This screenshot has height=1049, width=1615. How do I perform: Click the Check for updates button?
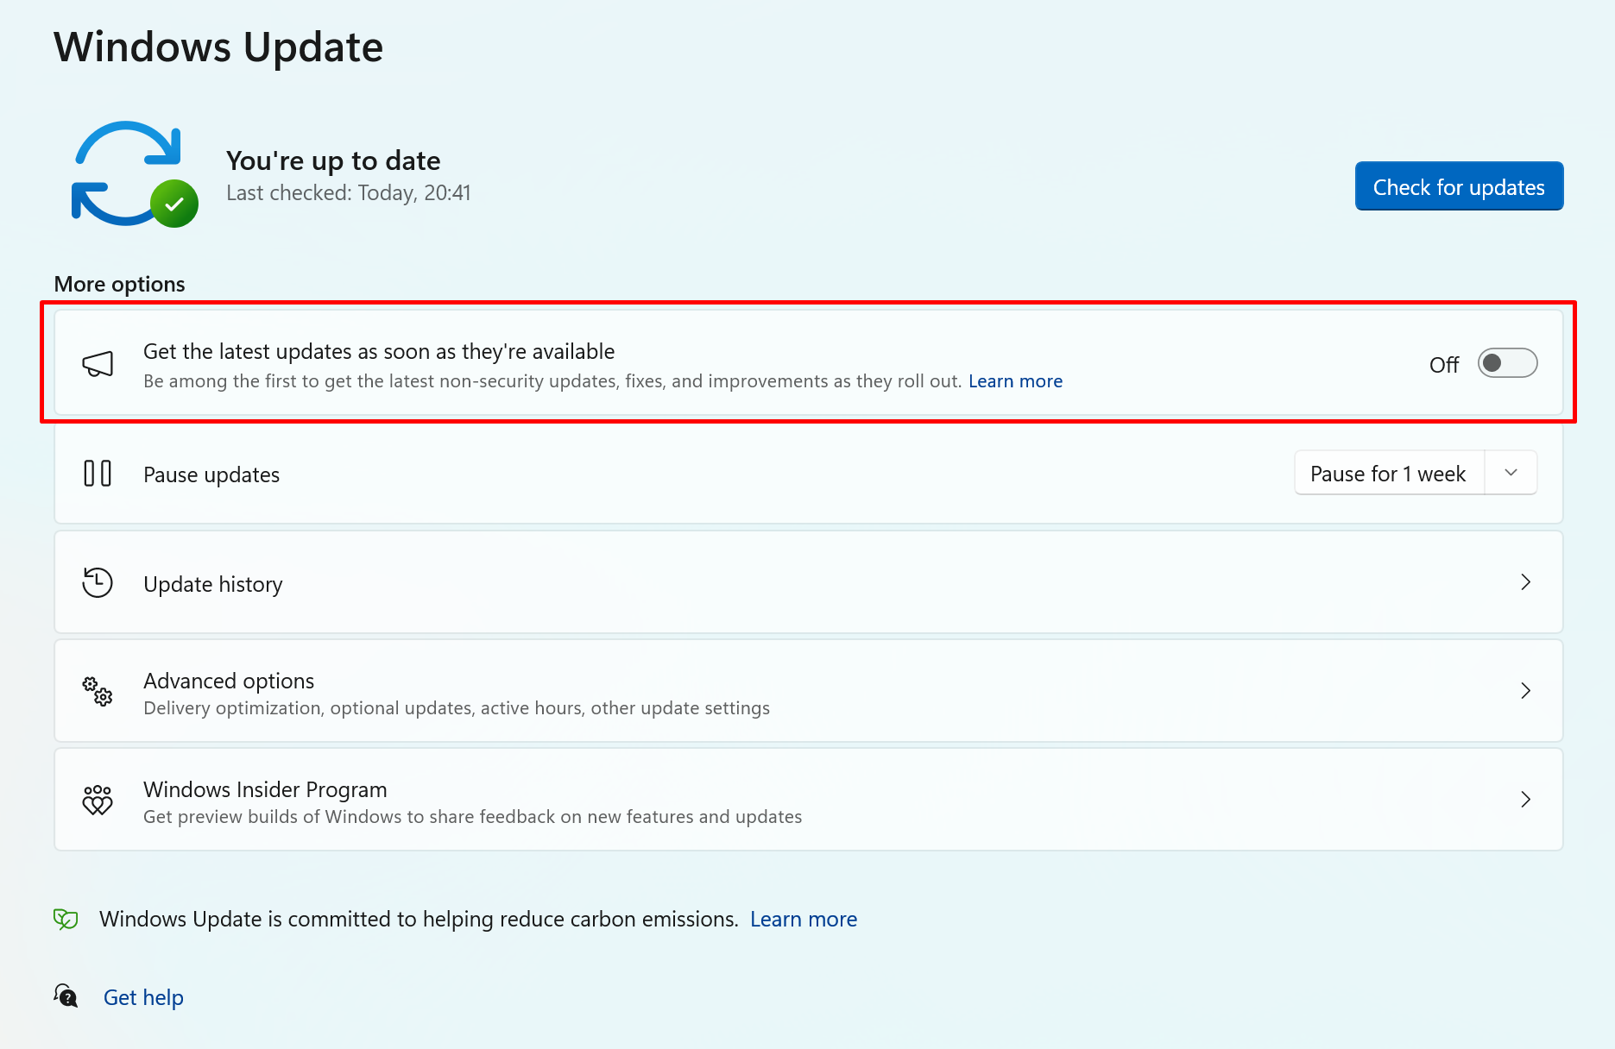coord(1459,186)
